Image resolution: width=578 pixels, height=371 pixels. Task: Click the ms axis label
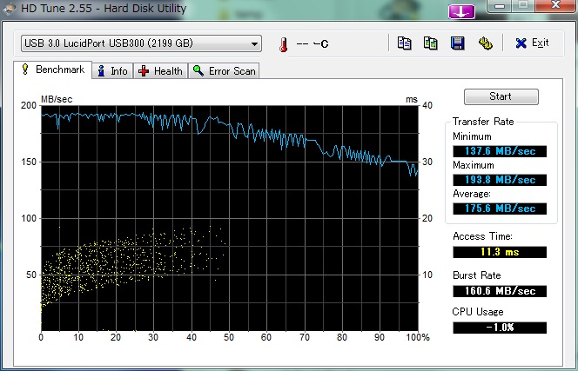[x=412, y=99]
